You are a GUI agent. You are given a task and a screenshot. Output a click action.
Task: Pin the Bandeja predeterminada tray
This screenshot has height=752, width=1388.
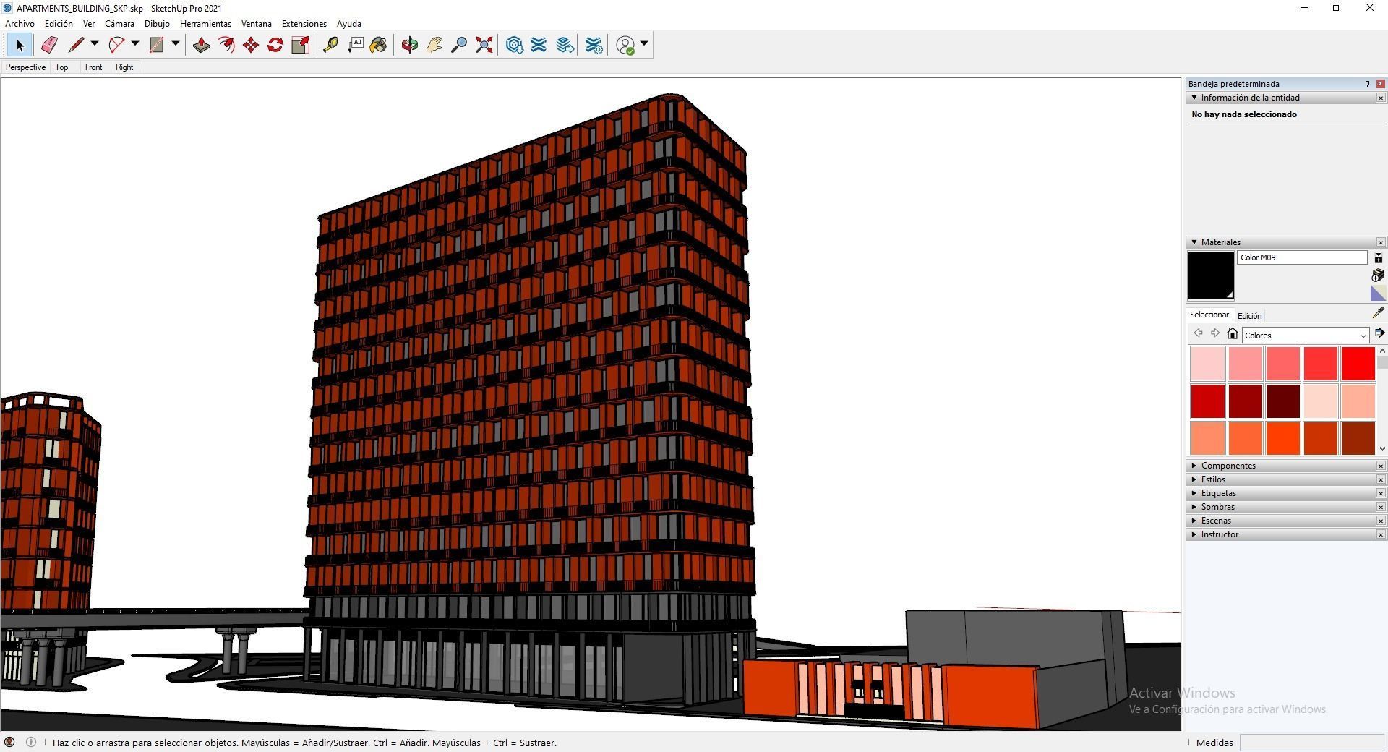coord(1367,84)
